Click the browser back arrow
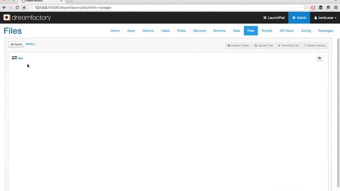340x191 pixels. pos(4,7)
